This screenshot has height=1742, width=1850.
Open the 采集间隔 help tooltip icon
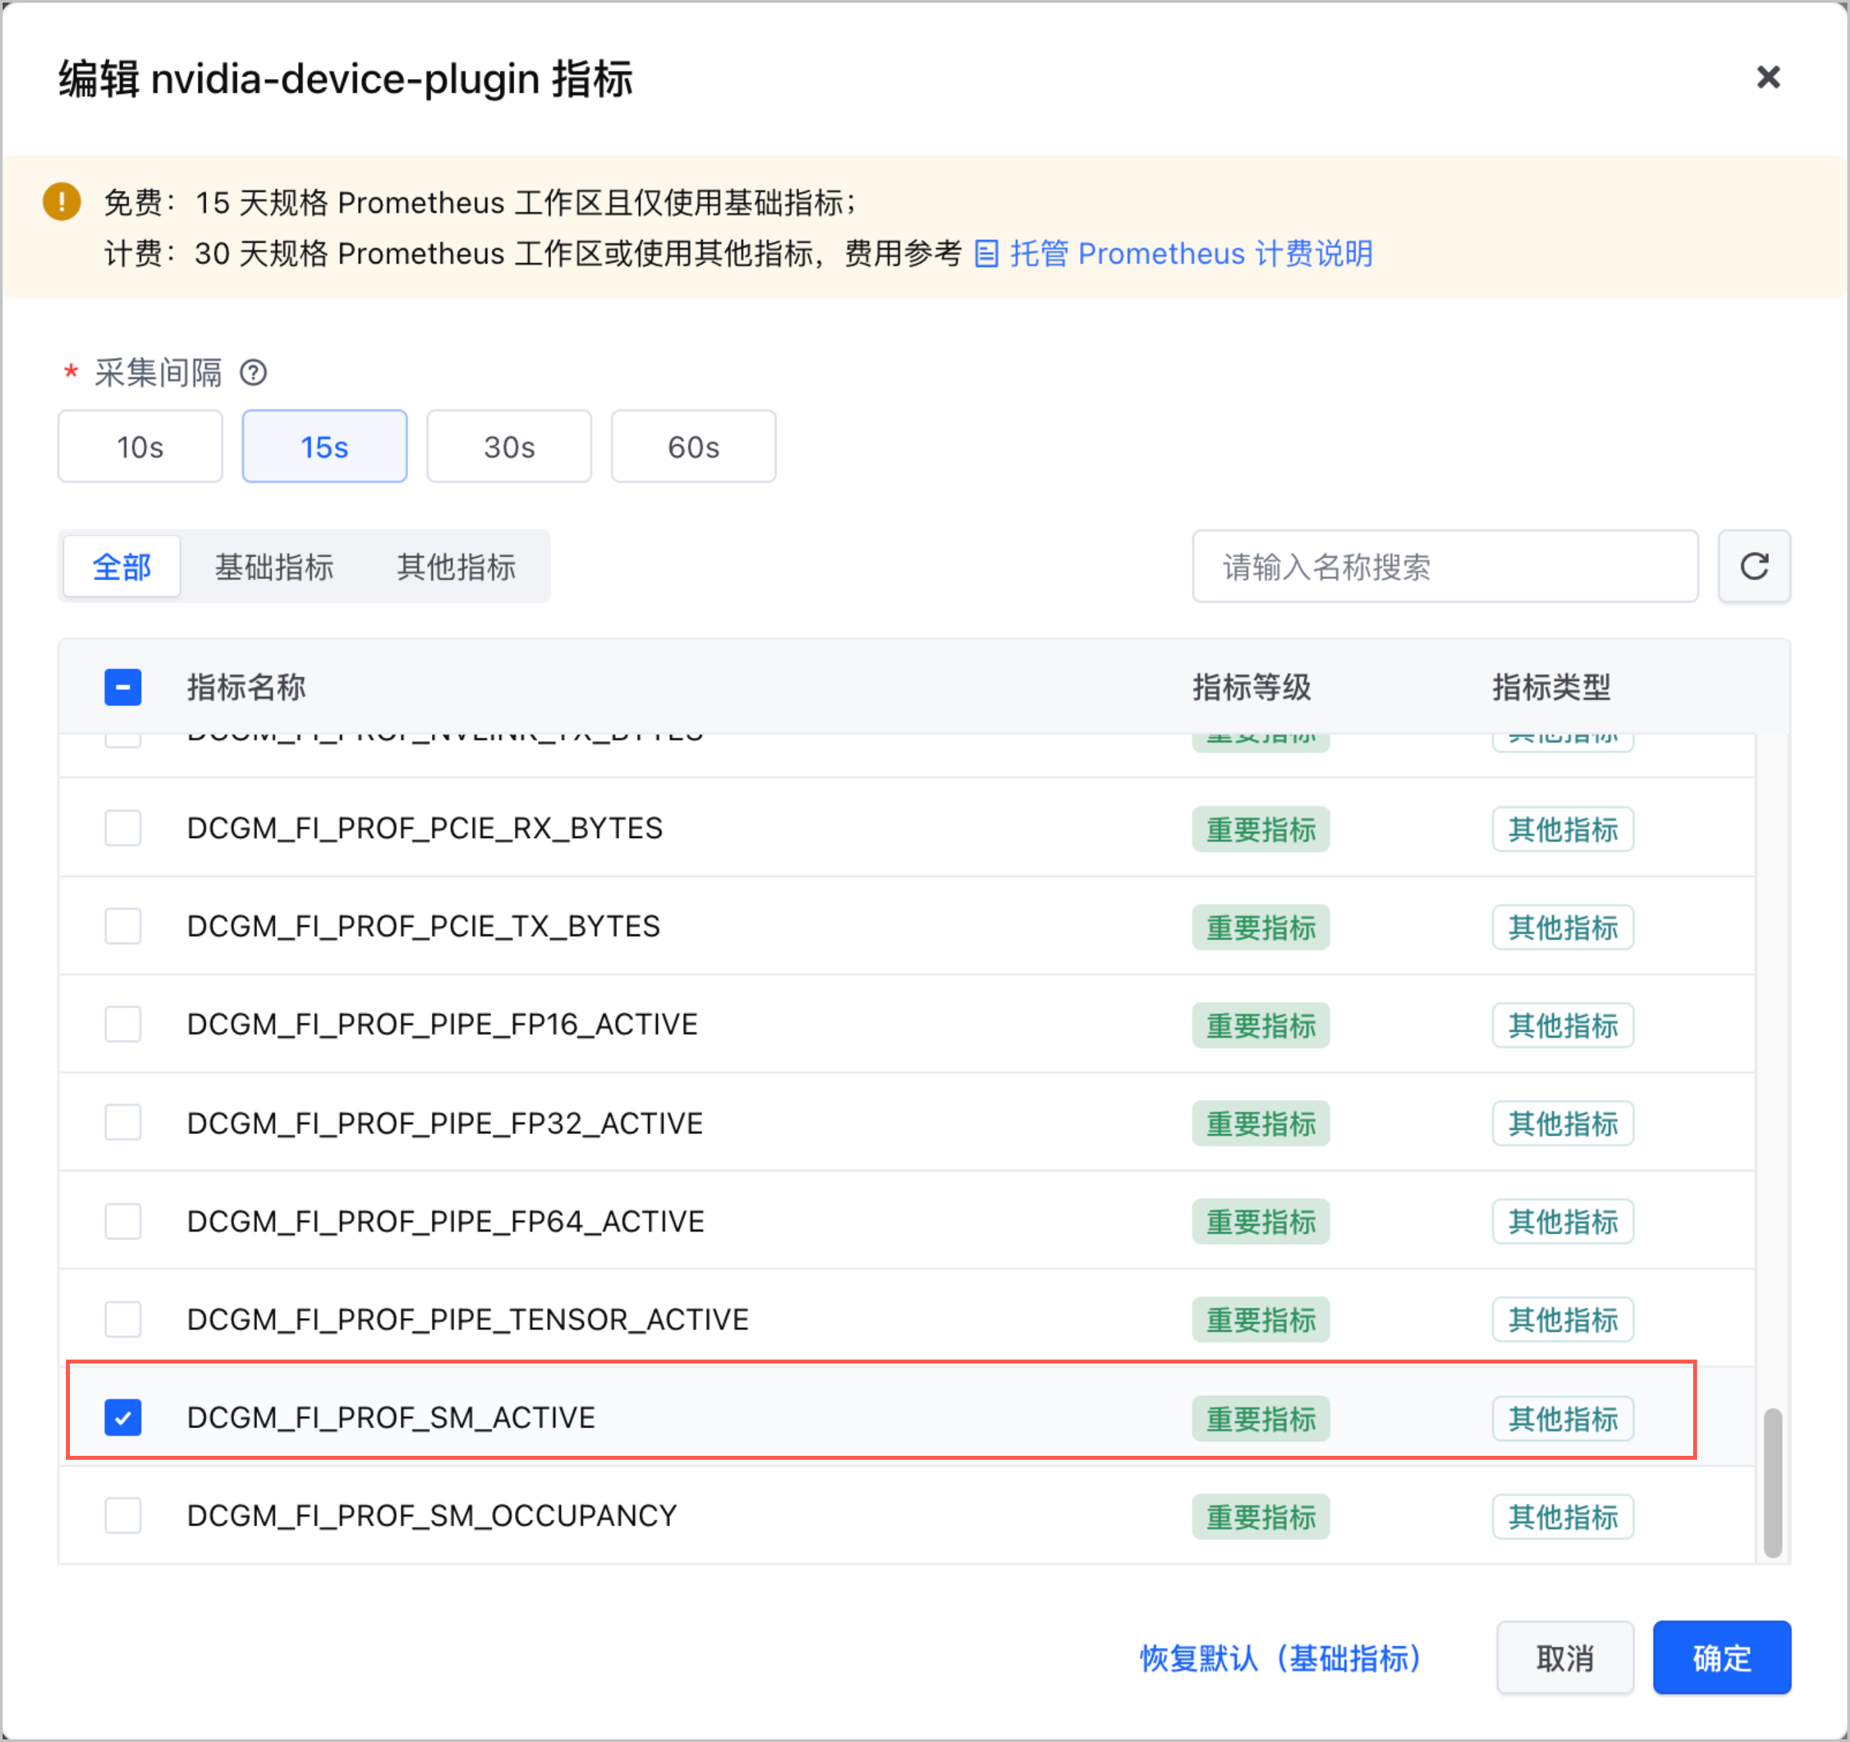point(253,373)
